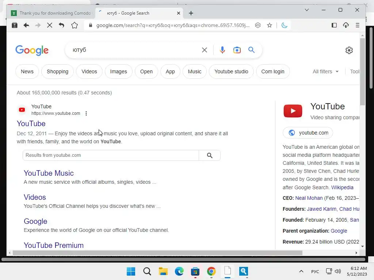The width and height of the screenshot is (374, 280).
Task: Click the cloud upload update icon
Action: [x=346, y=25]
